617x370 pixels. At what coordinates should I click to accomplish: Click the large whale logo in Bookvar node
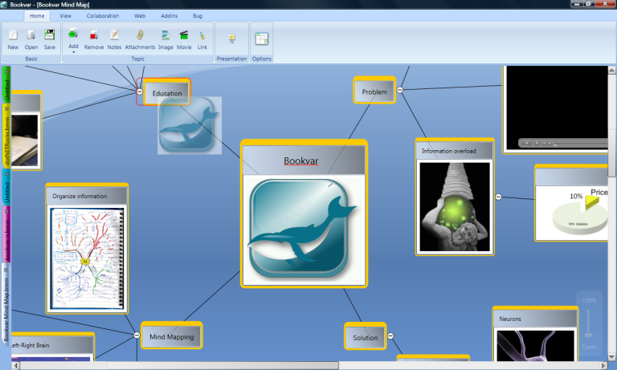[x=301, y=229]
